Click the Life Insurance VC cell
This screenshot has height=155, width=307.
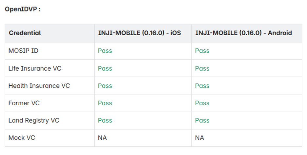click(x=35, y=68)
